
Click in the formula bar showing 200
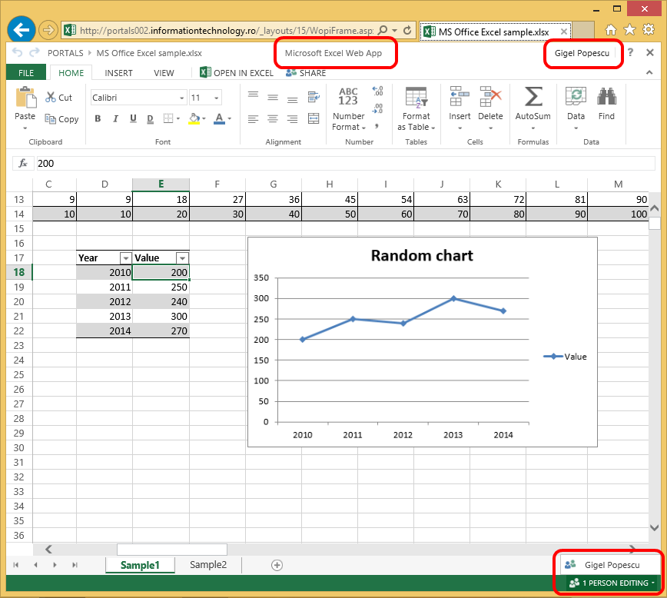(x=345, y=164)
